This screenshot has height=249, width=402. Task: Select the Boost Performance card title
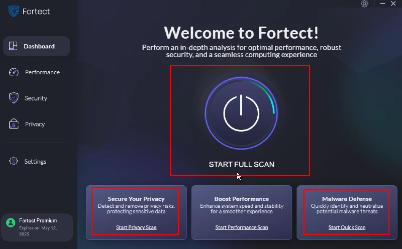click(x=242, y=199)
